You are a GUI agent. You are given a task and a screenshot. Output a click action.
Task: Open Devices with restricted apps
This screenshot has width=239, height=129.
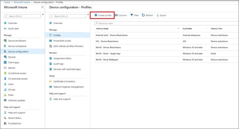pyautogui.click(x=68, y=69)
